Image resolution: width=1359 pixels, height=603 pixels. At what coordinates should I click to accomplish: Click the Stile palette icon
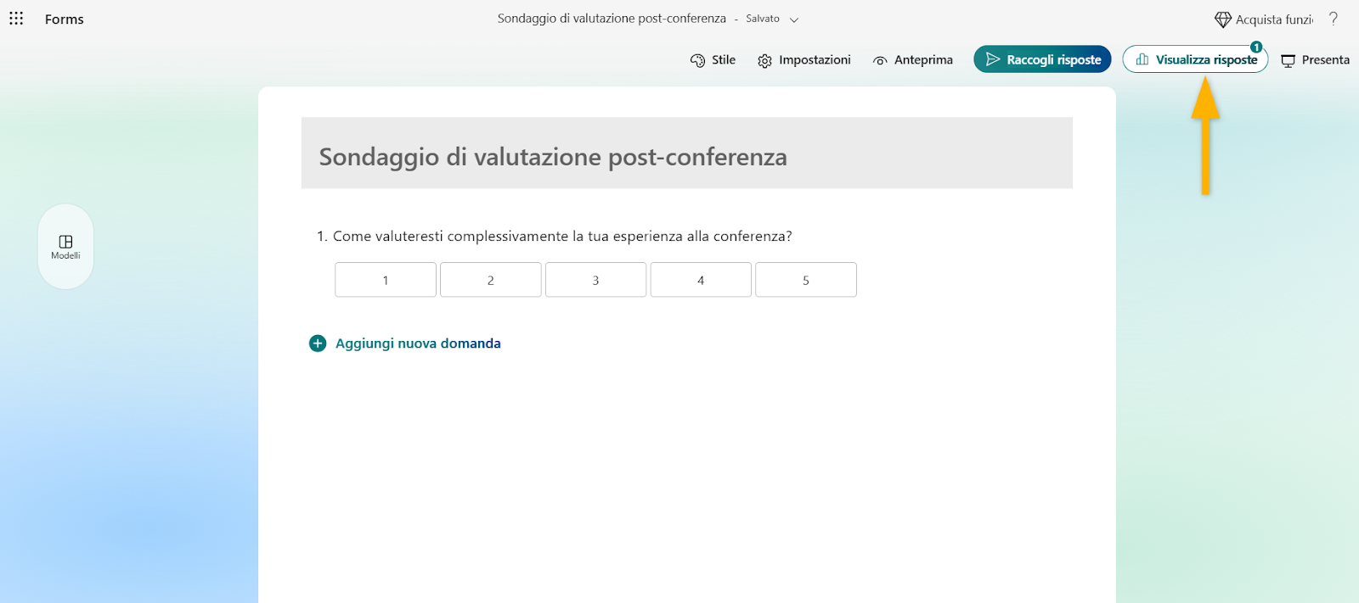click(697, 60)
